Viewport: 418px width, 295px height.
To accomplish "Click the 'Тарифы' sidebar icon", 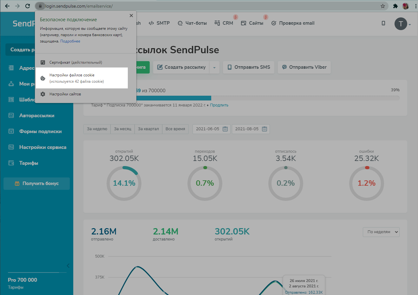I will [11, 163].
